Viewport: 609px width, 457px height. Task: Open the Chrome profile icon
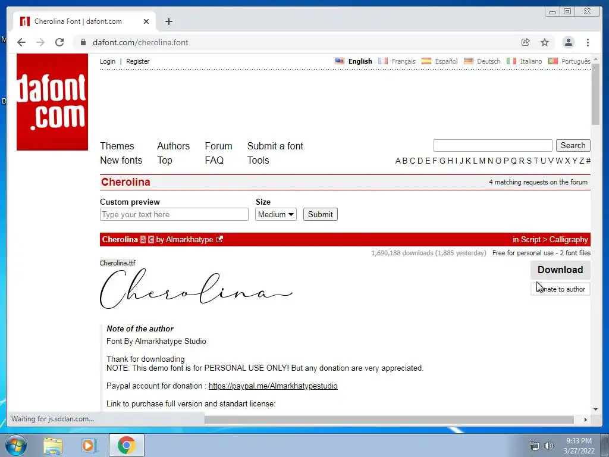tap(568, 42)
